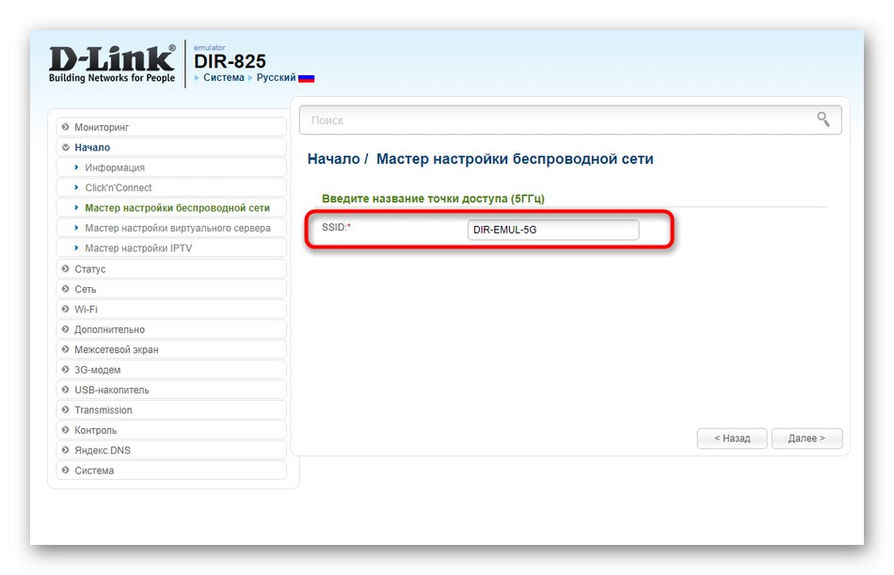The height and width of the screenshot is (575, 894).
Task: Open the Click'n'Connect submenu item
Action: (171, 187)
